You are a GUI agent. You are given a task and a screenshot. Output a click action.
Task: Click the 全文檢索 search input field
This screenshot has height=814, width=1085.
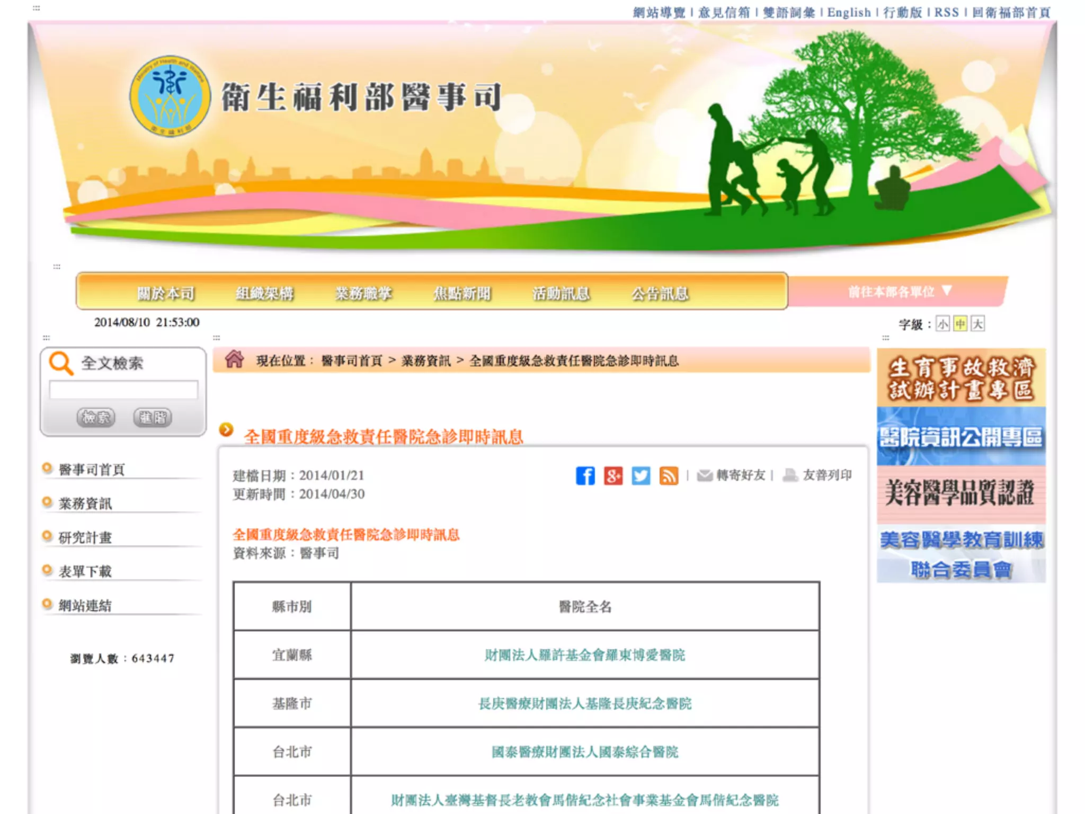(123, 390)
